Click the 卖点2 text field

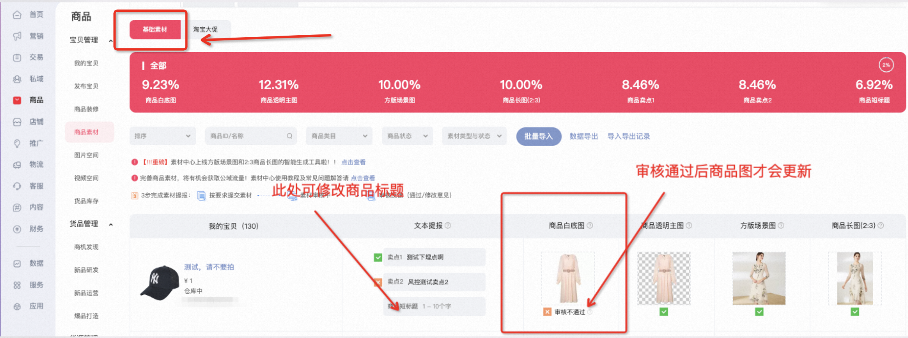coord(434,282)
